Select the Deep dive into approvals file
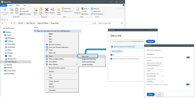The width and height of the screenshot is (196, 110). coord(58,31)
